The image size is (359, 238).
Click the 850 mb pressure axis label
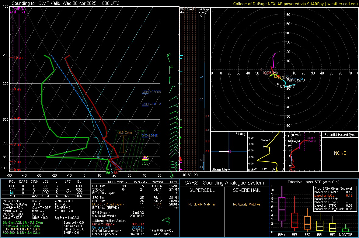pos(5,157)
